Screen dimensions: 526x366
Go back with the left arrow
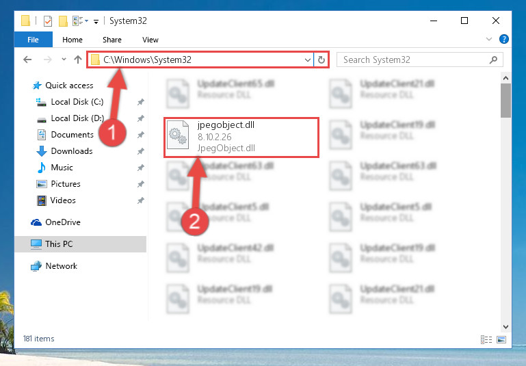point(27,60)
